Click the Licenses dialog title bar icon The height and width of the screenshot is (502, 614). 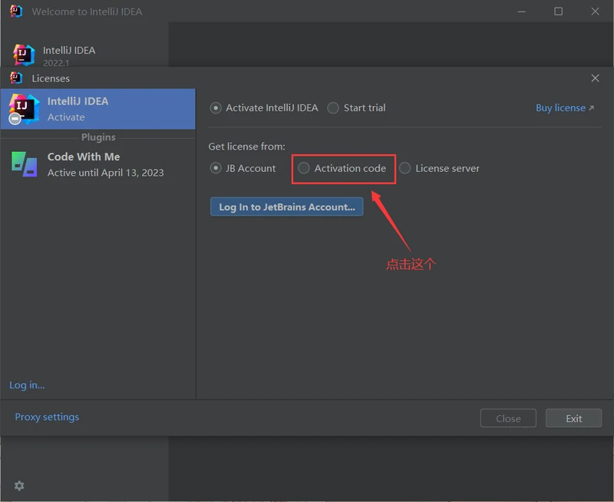(x=16, y=78)
